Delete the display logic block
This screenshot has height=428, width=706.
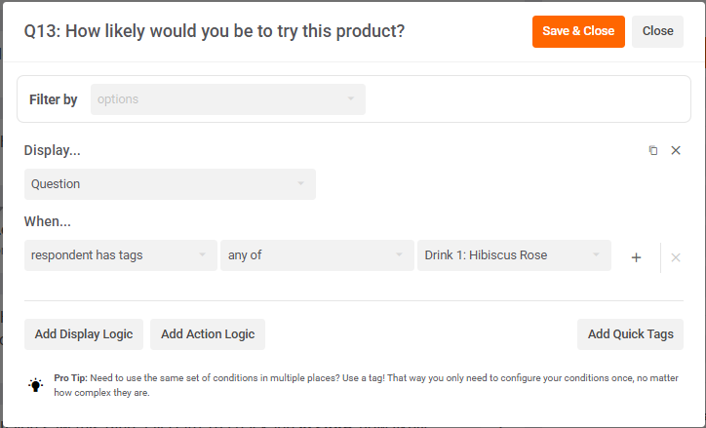(x=676, y=150)
